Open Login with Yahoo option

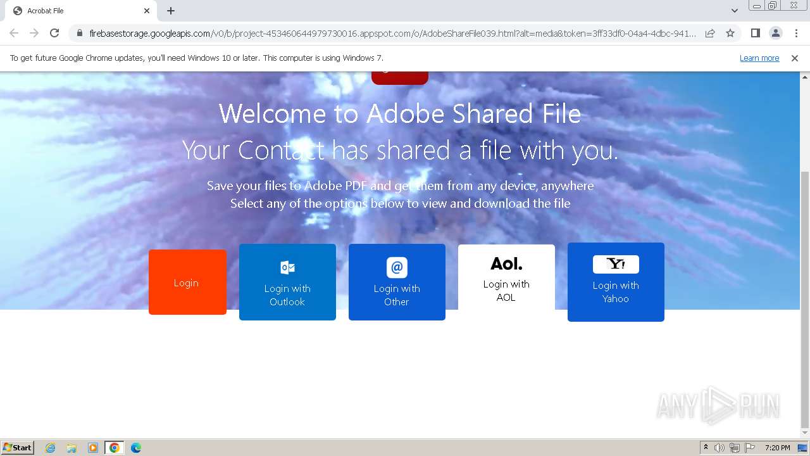616,282
